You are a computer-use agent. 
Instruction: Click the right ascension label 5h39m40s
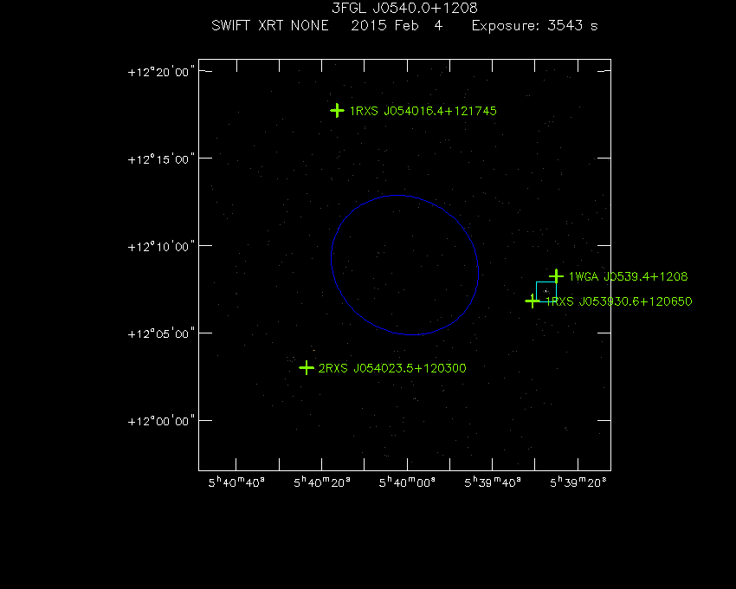[493, 482]
